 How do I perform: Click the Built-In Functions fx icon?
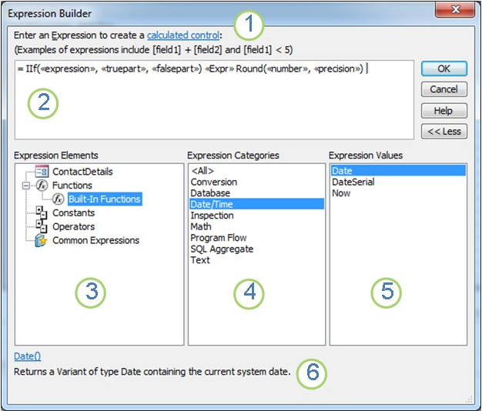pyautogui.click(x=58, y=199)
